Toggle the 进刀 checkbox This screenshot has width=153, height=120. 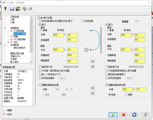click(x=40, y=25)
